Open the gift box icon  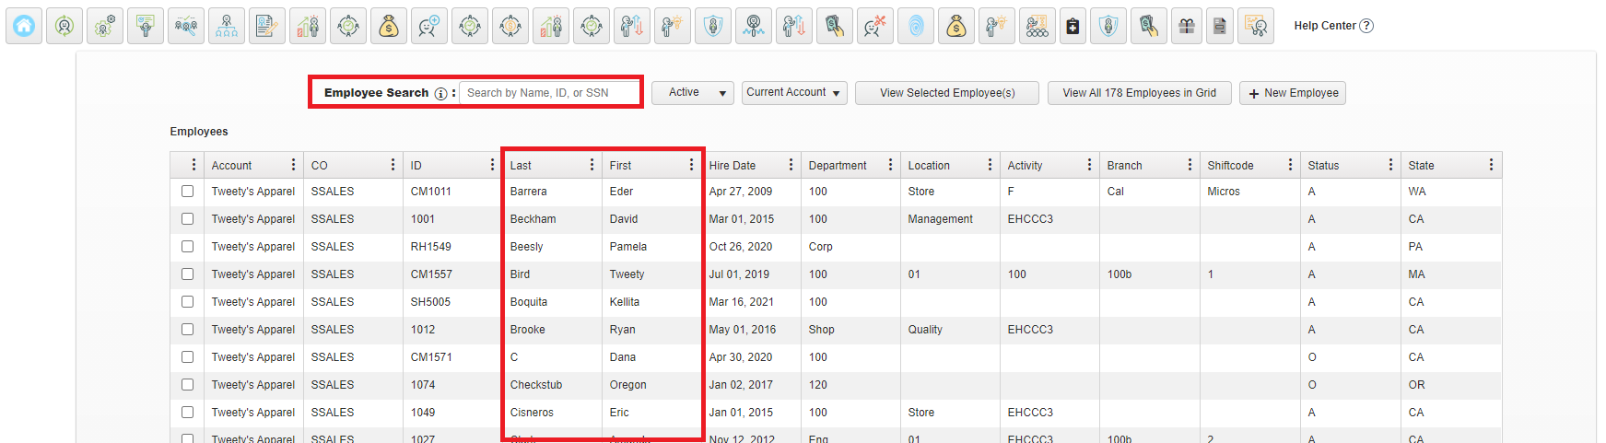1187,26
